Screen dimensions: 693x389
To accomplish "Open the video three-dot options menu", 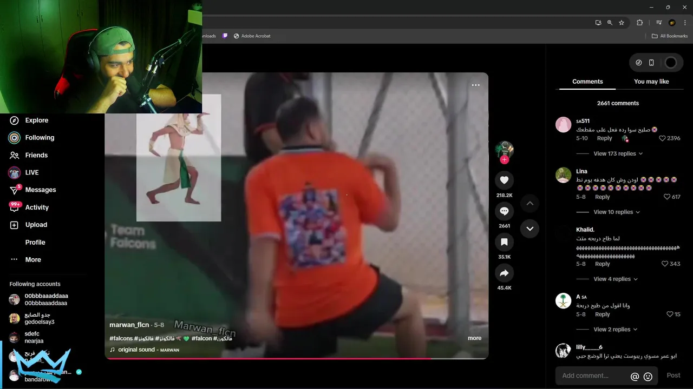I will [475, 85].
